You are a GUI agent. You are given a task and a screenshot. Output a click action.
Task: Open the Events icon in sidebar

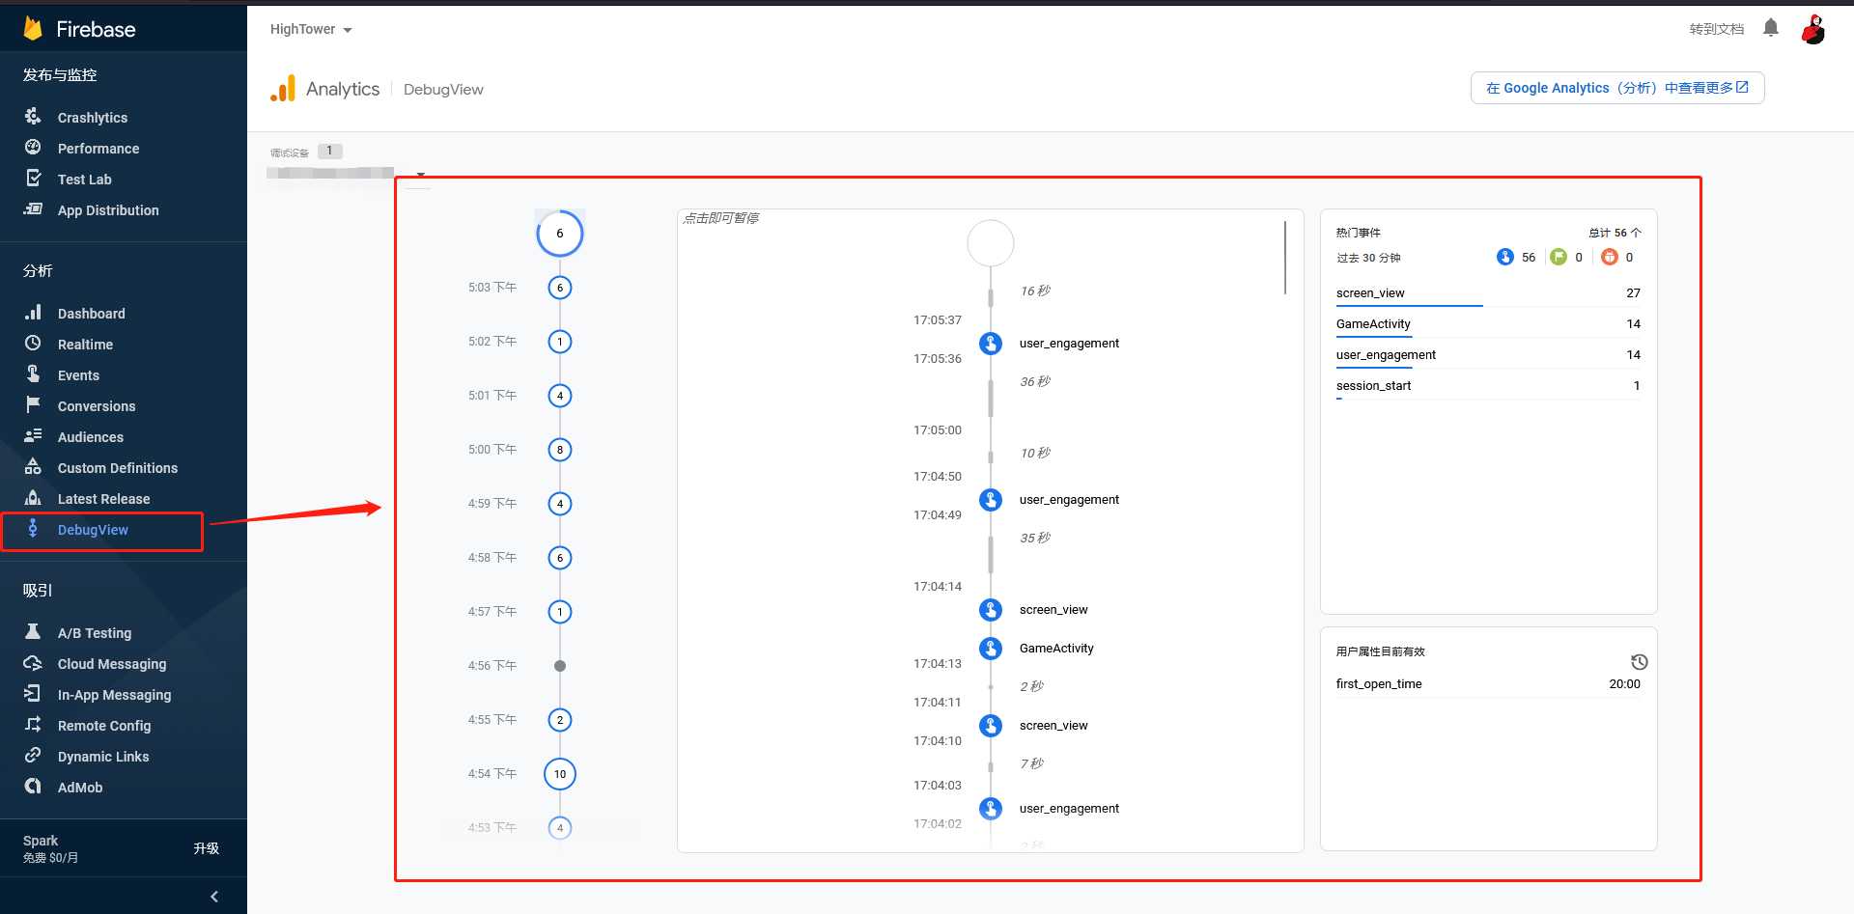[x=33, y=374]
